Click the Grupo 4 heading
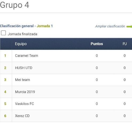Viewport: 132px width, 123px height. coord(14,5)
